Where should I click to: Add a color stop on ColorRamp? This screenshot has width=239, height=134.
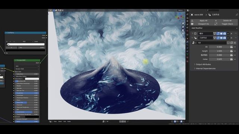[7, 41]
